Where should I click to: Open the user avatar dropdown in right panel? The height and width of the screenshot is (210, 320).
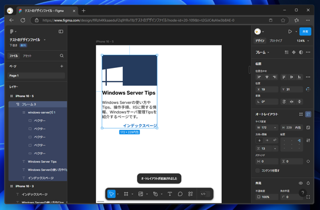(259, 31)
